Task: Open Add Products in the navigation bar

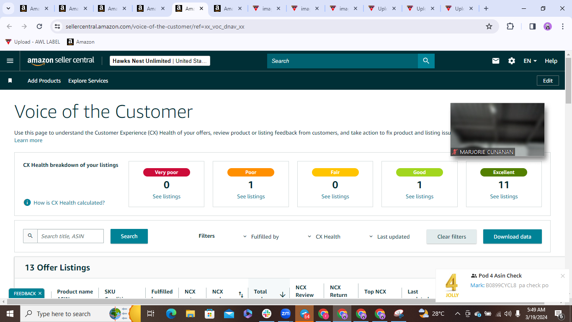Action: click(x=44, y=80)
